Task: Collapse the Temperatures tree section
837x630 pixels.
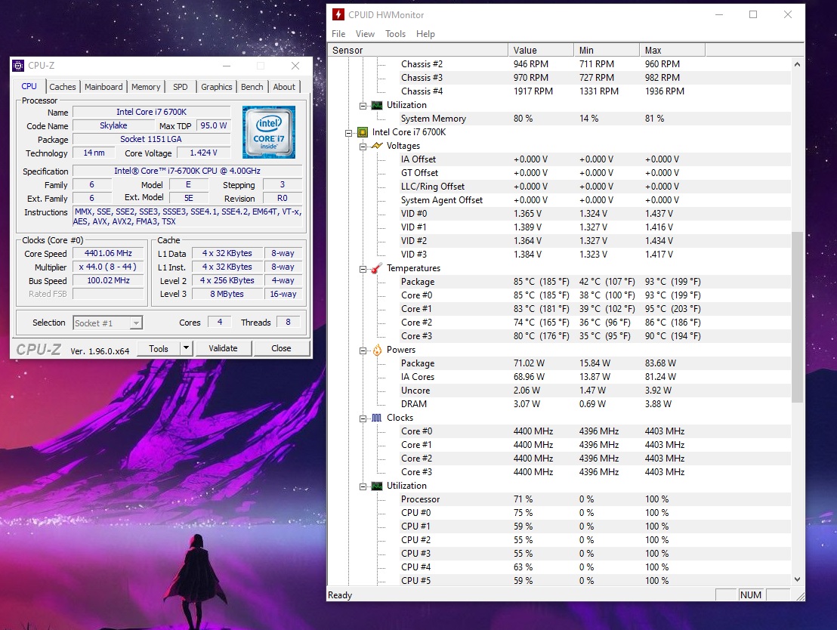Action: pyautogui.click(x=363, y=269)
